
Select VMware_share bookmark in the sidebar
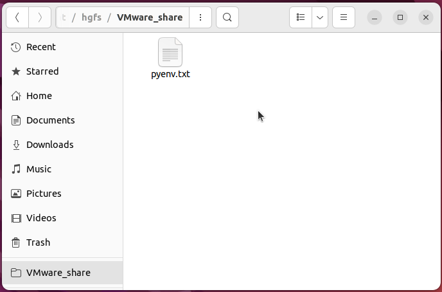tap(62, 273)
